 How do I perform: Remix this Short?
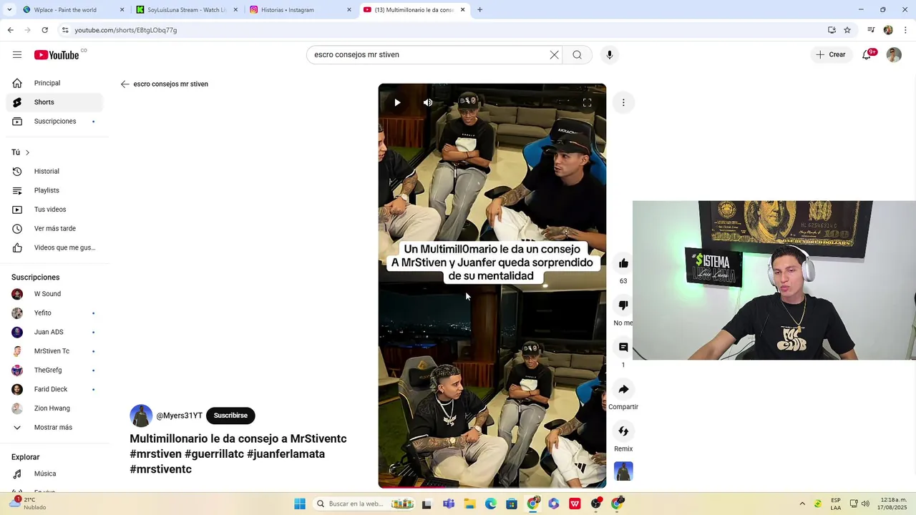tap(623, 431)
